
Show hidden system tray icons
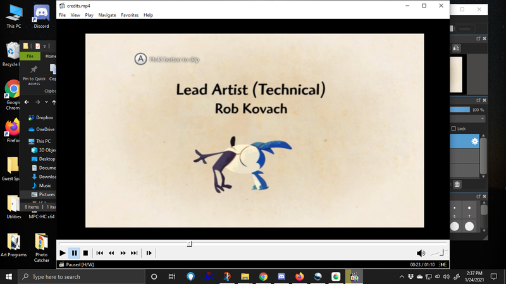click(402, 276)
